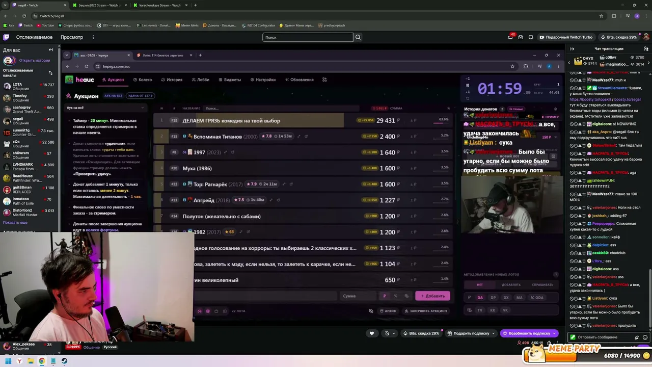The image size is (652, 367).
Task: Collapse the stream chat panel
Action: (x=572, y=49)
